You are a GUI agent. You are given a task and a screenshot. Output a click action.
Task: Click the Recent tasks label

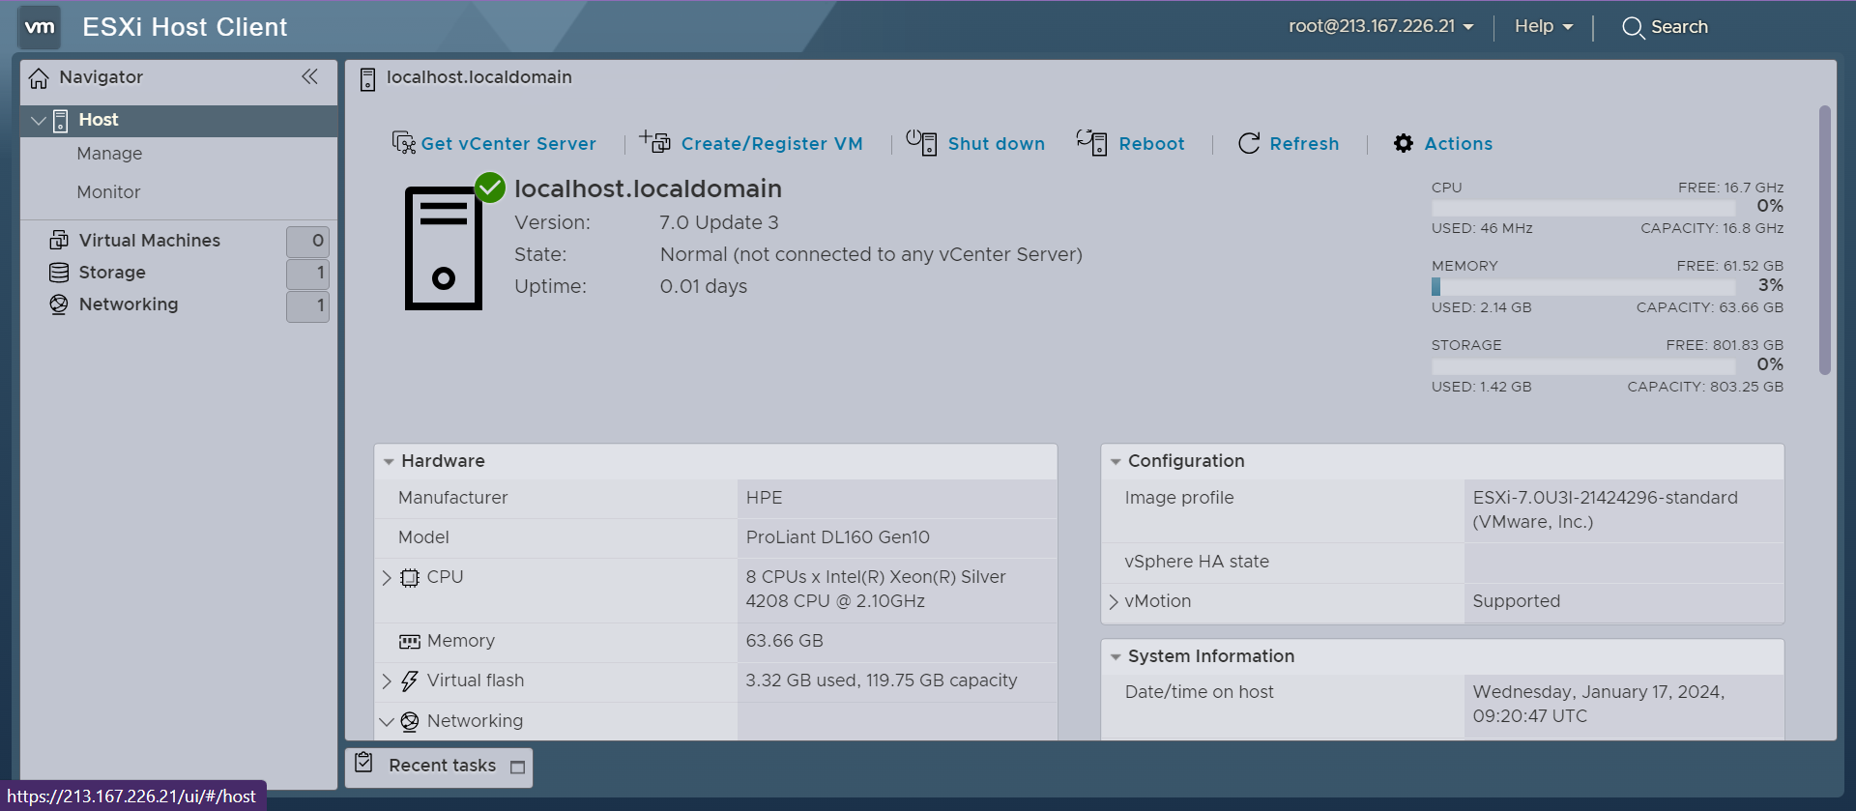442,766
